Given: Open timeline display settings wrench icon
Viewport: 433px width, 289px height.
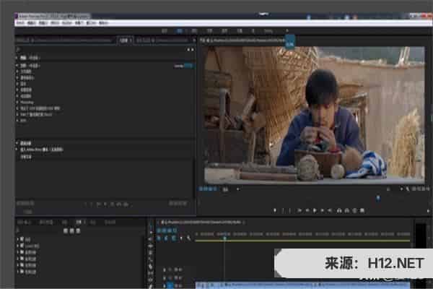Looking at the screenshot, I should (188, 238).
